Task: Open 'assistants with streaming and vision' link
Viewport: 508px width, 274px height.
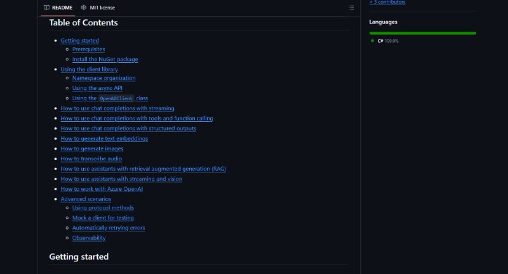Action: [x=121, y=179]
